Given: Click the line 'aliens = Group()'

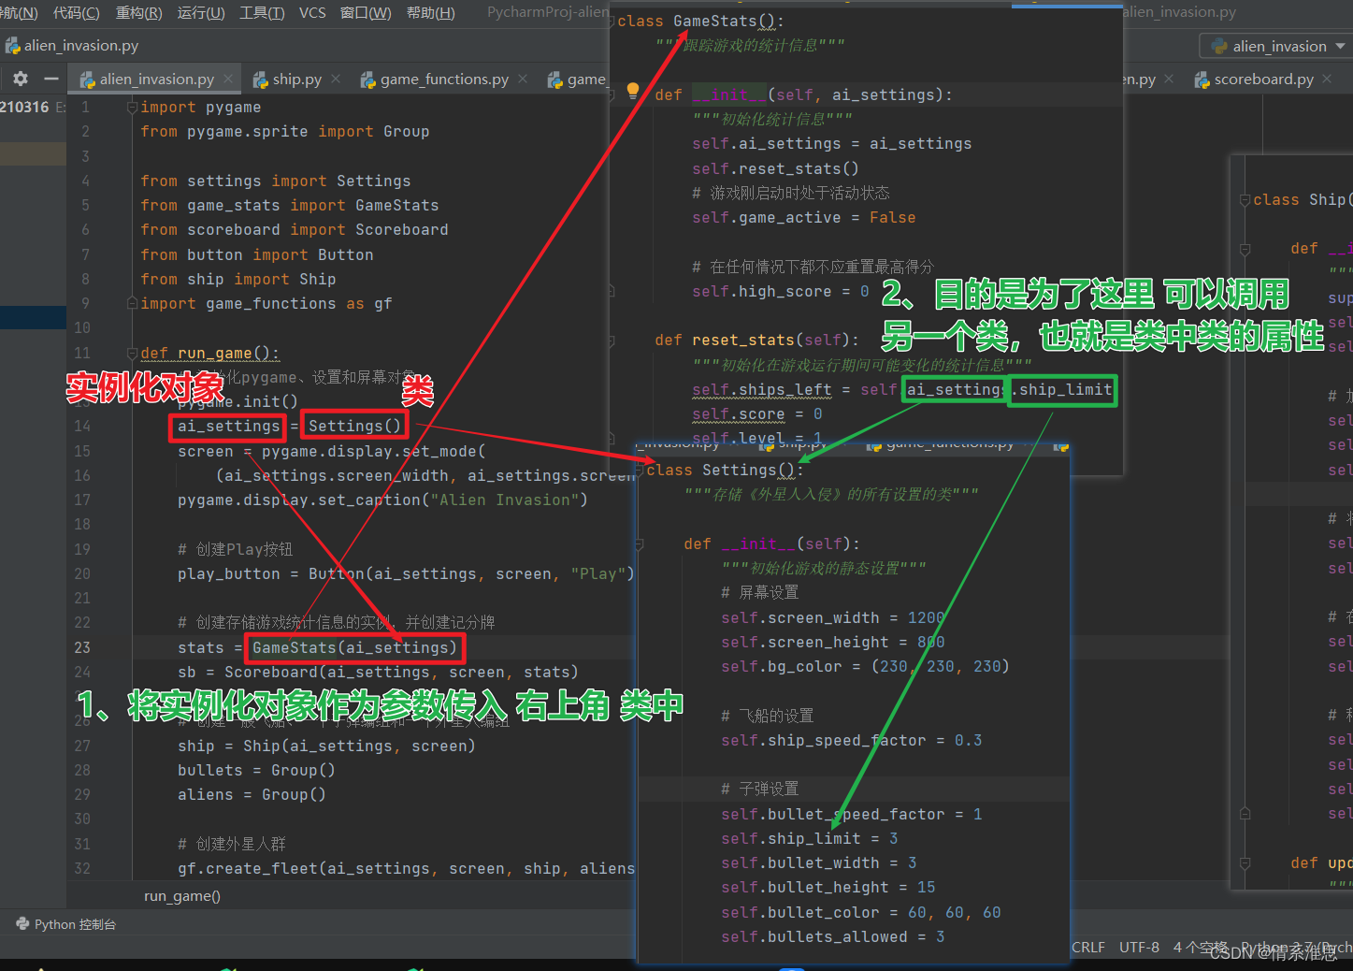Looking at the screenshot, I should click(252, 794).
